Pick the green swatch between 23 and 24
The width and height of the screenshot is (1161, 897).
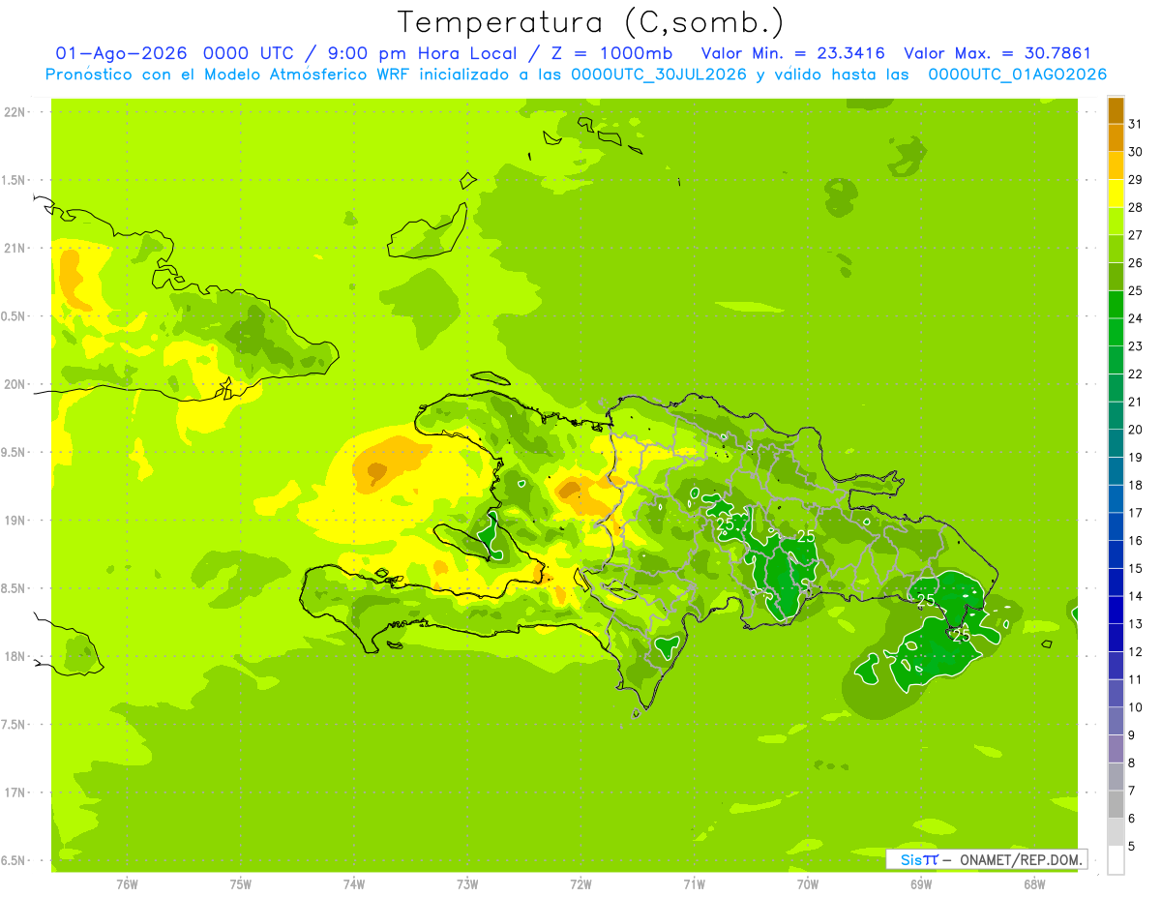coord(1116,333)
